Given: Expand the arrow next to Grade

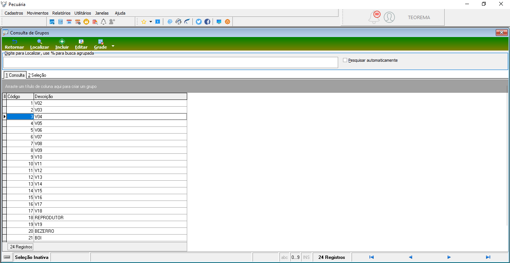Looking at the screenshot, I should click(x=113, y=46).
